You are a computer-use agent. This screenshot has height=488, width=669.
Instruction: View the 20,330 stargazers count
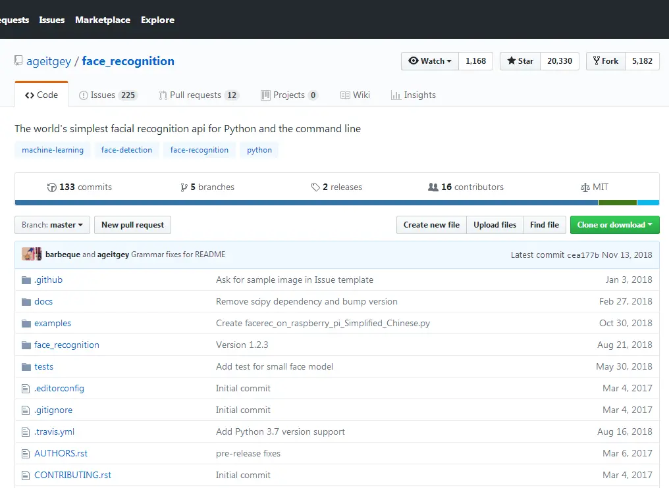coord(560,61)
